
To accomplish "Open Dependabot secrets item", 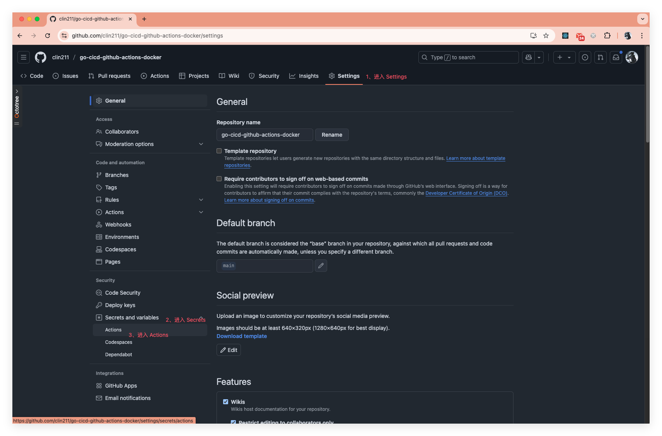I will (x=150, y=355).
